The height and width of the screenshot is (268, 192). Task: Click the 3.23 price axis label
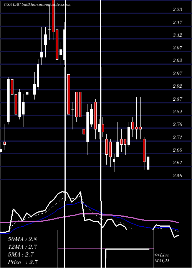177,10
